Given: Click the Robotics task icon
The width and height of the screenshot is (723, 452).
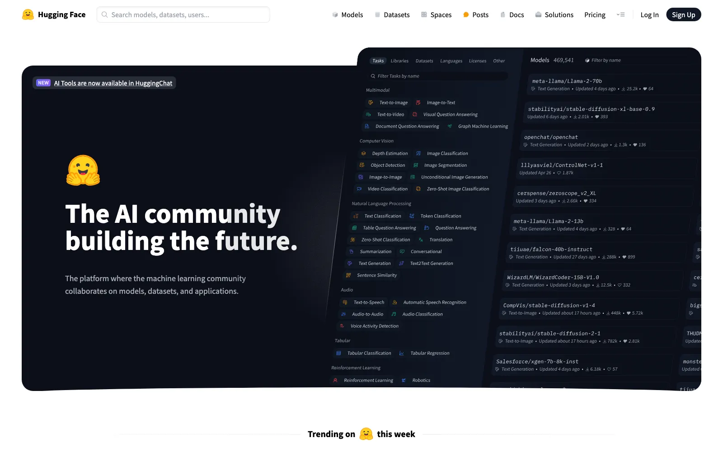Looking at the screenshot, I should pyautogui.click(x=404, y=380).
